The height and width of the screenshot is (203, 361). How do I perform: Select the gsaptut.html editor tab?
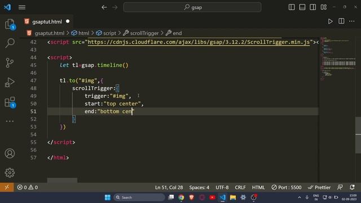click(x=47, y=21)
